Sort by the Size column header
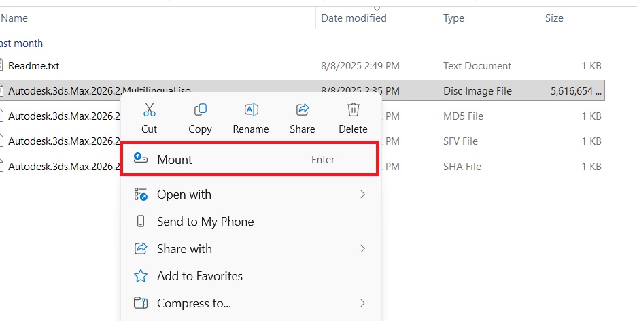This screenshot has height=321, width=637. pyautogui.click(x=554, y=18)
